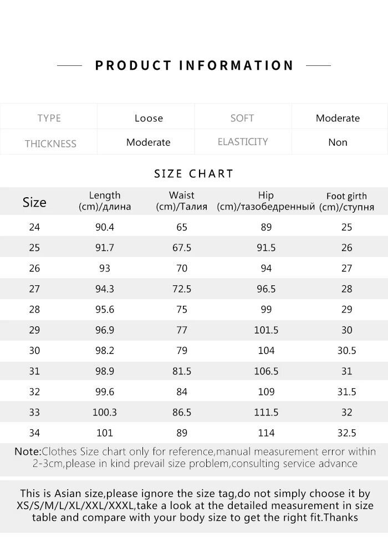Image resolution: width=388 pixels, height=539 pixels.
Task: Click the Size column header
Action: [34, 202]
